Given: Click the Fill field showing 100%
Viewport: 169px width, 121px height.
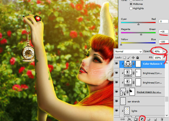Looking at the screenshot, I should (158, 58).
